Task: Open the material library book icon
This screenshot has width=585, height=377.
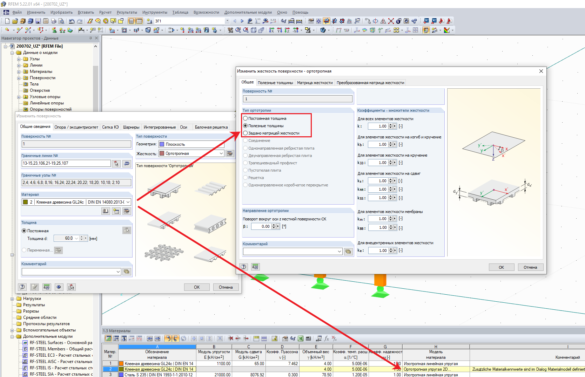Action: pyautogui.click(x=106, y=211)
